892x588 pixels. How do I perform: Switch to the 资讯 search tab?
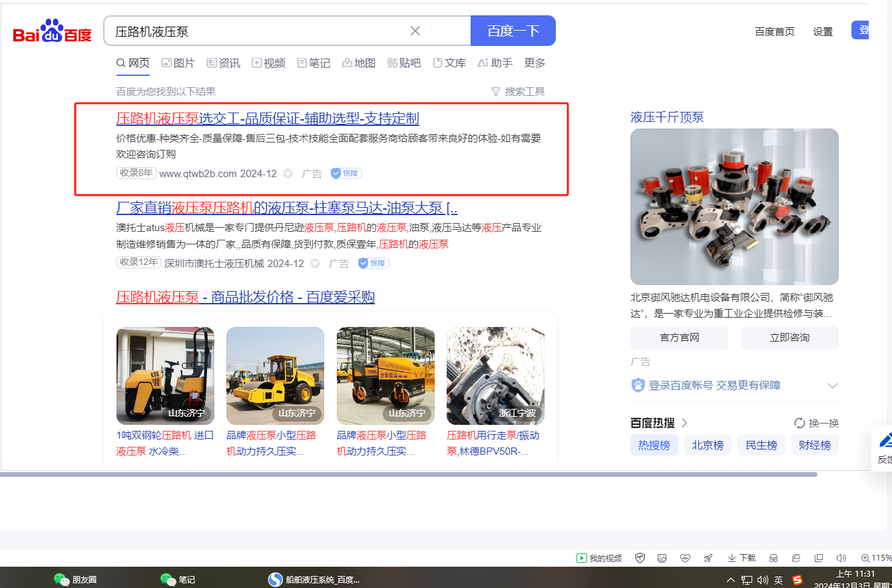click(x=224, y=63)
